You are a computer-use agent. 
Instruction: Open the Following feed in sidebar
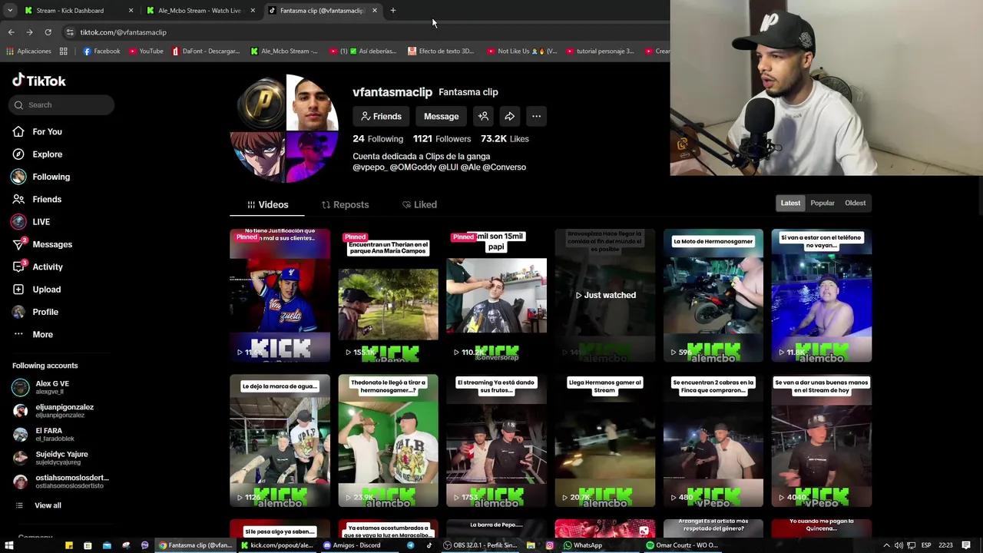[51, 177]
